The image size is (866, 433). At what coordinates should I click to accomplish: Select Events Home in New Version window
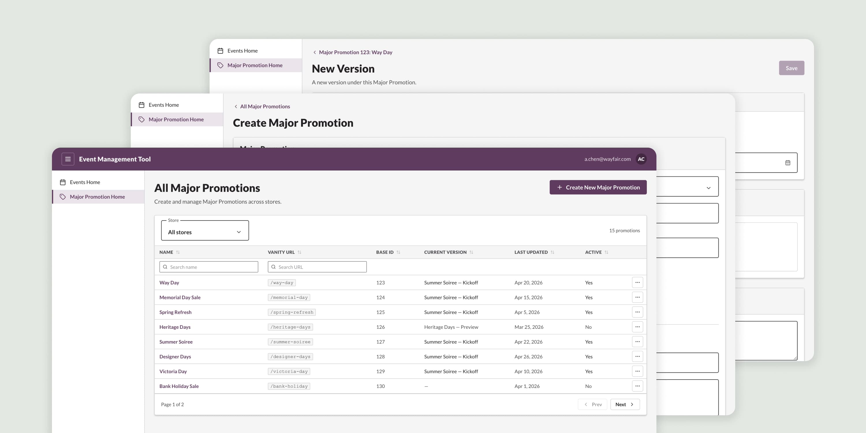coord(256,51)
